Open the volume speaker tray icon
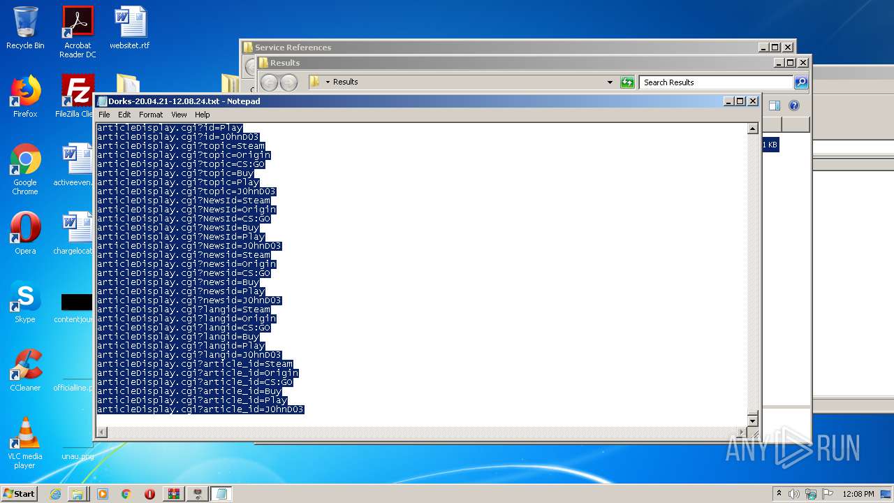The height and width of the screenshot is (503, 894). [x=793, y=494]
